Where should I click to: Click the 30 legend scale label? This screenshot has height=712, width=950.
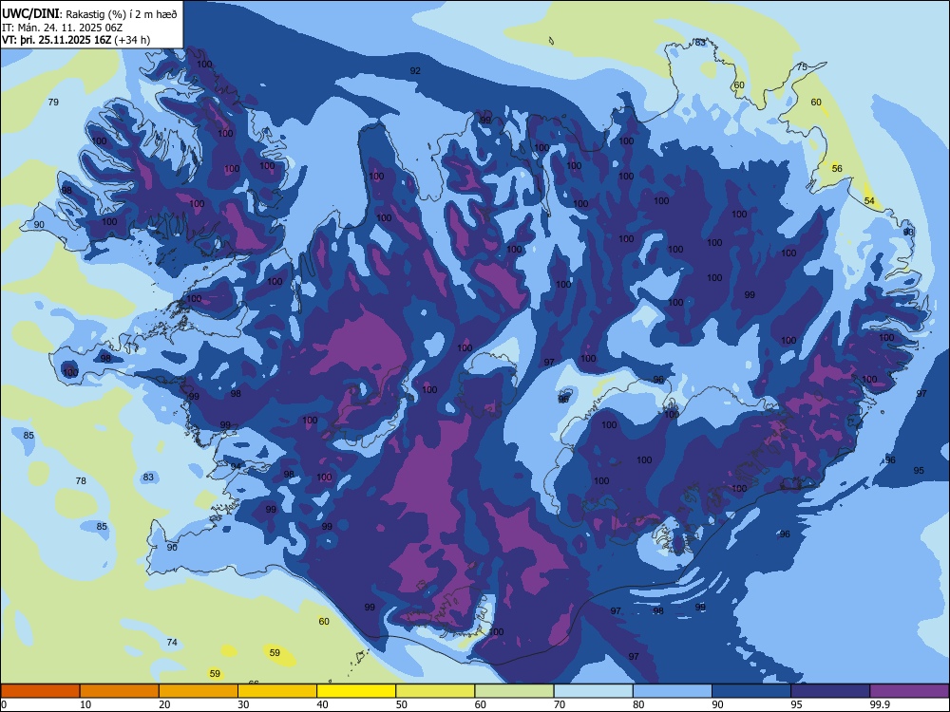(x=243, y=704)
